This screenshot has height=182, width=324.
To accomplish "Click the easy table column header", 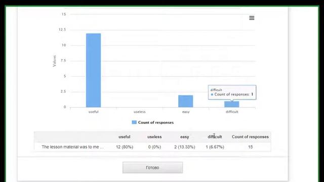I will point(184,137).
